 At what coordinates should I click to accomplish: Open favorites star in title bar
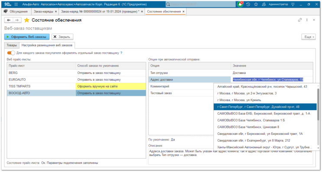[256, 4]
